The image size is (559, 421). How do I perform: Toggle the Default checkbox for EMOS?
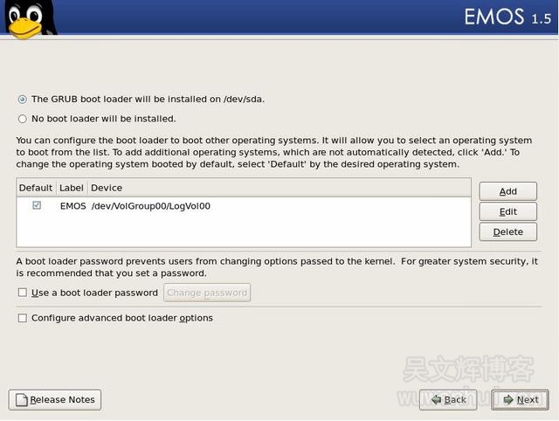(37, 206)
